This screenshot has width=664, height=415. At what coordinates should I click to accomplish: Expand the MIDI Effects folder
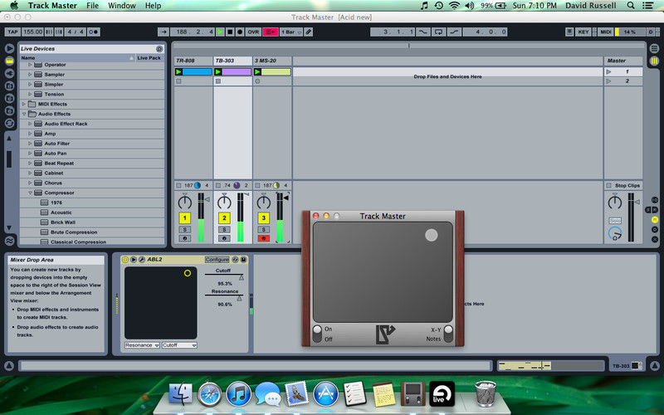24,105
